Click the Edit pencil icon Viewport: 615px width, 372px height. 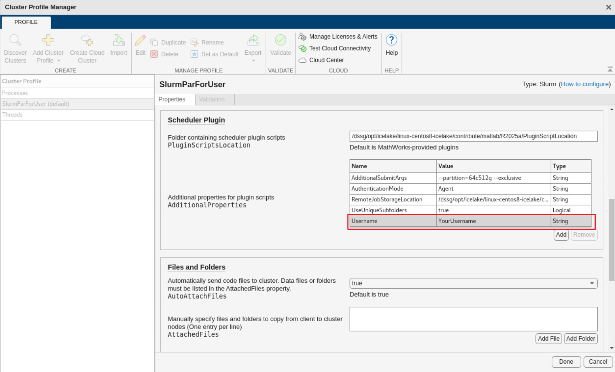140,40
